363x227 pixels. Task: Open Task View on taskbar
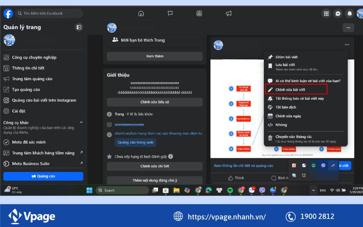(155, 190)
